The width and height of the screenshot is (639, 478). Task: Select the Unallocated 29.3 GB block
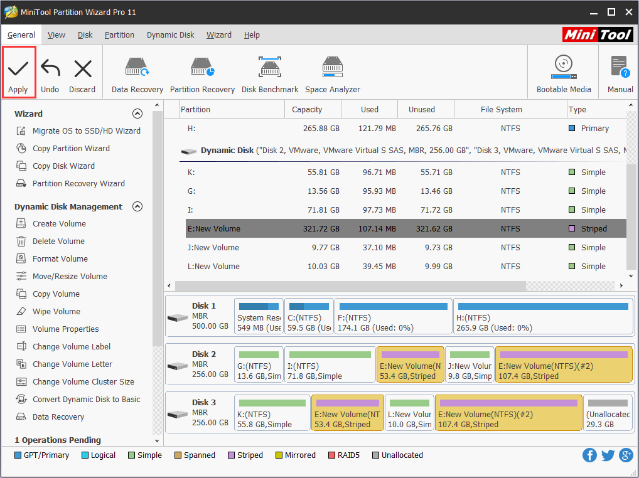click(x=608, y=413)
